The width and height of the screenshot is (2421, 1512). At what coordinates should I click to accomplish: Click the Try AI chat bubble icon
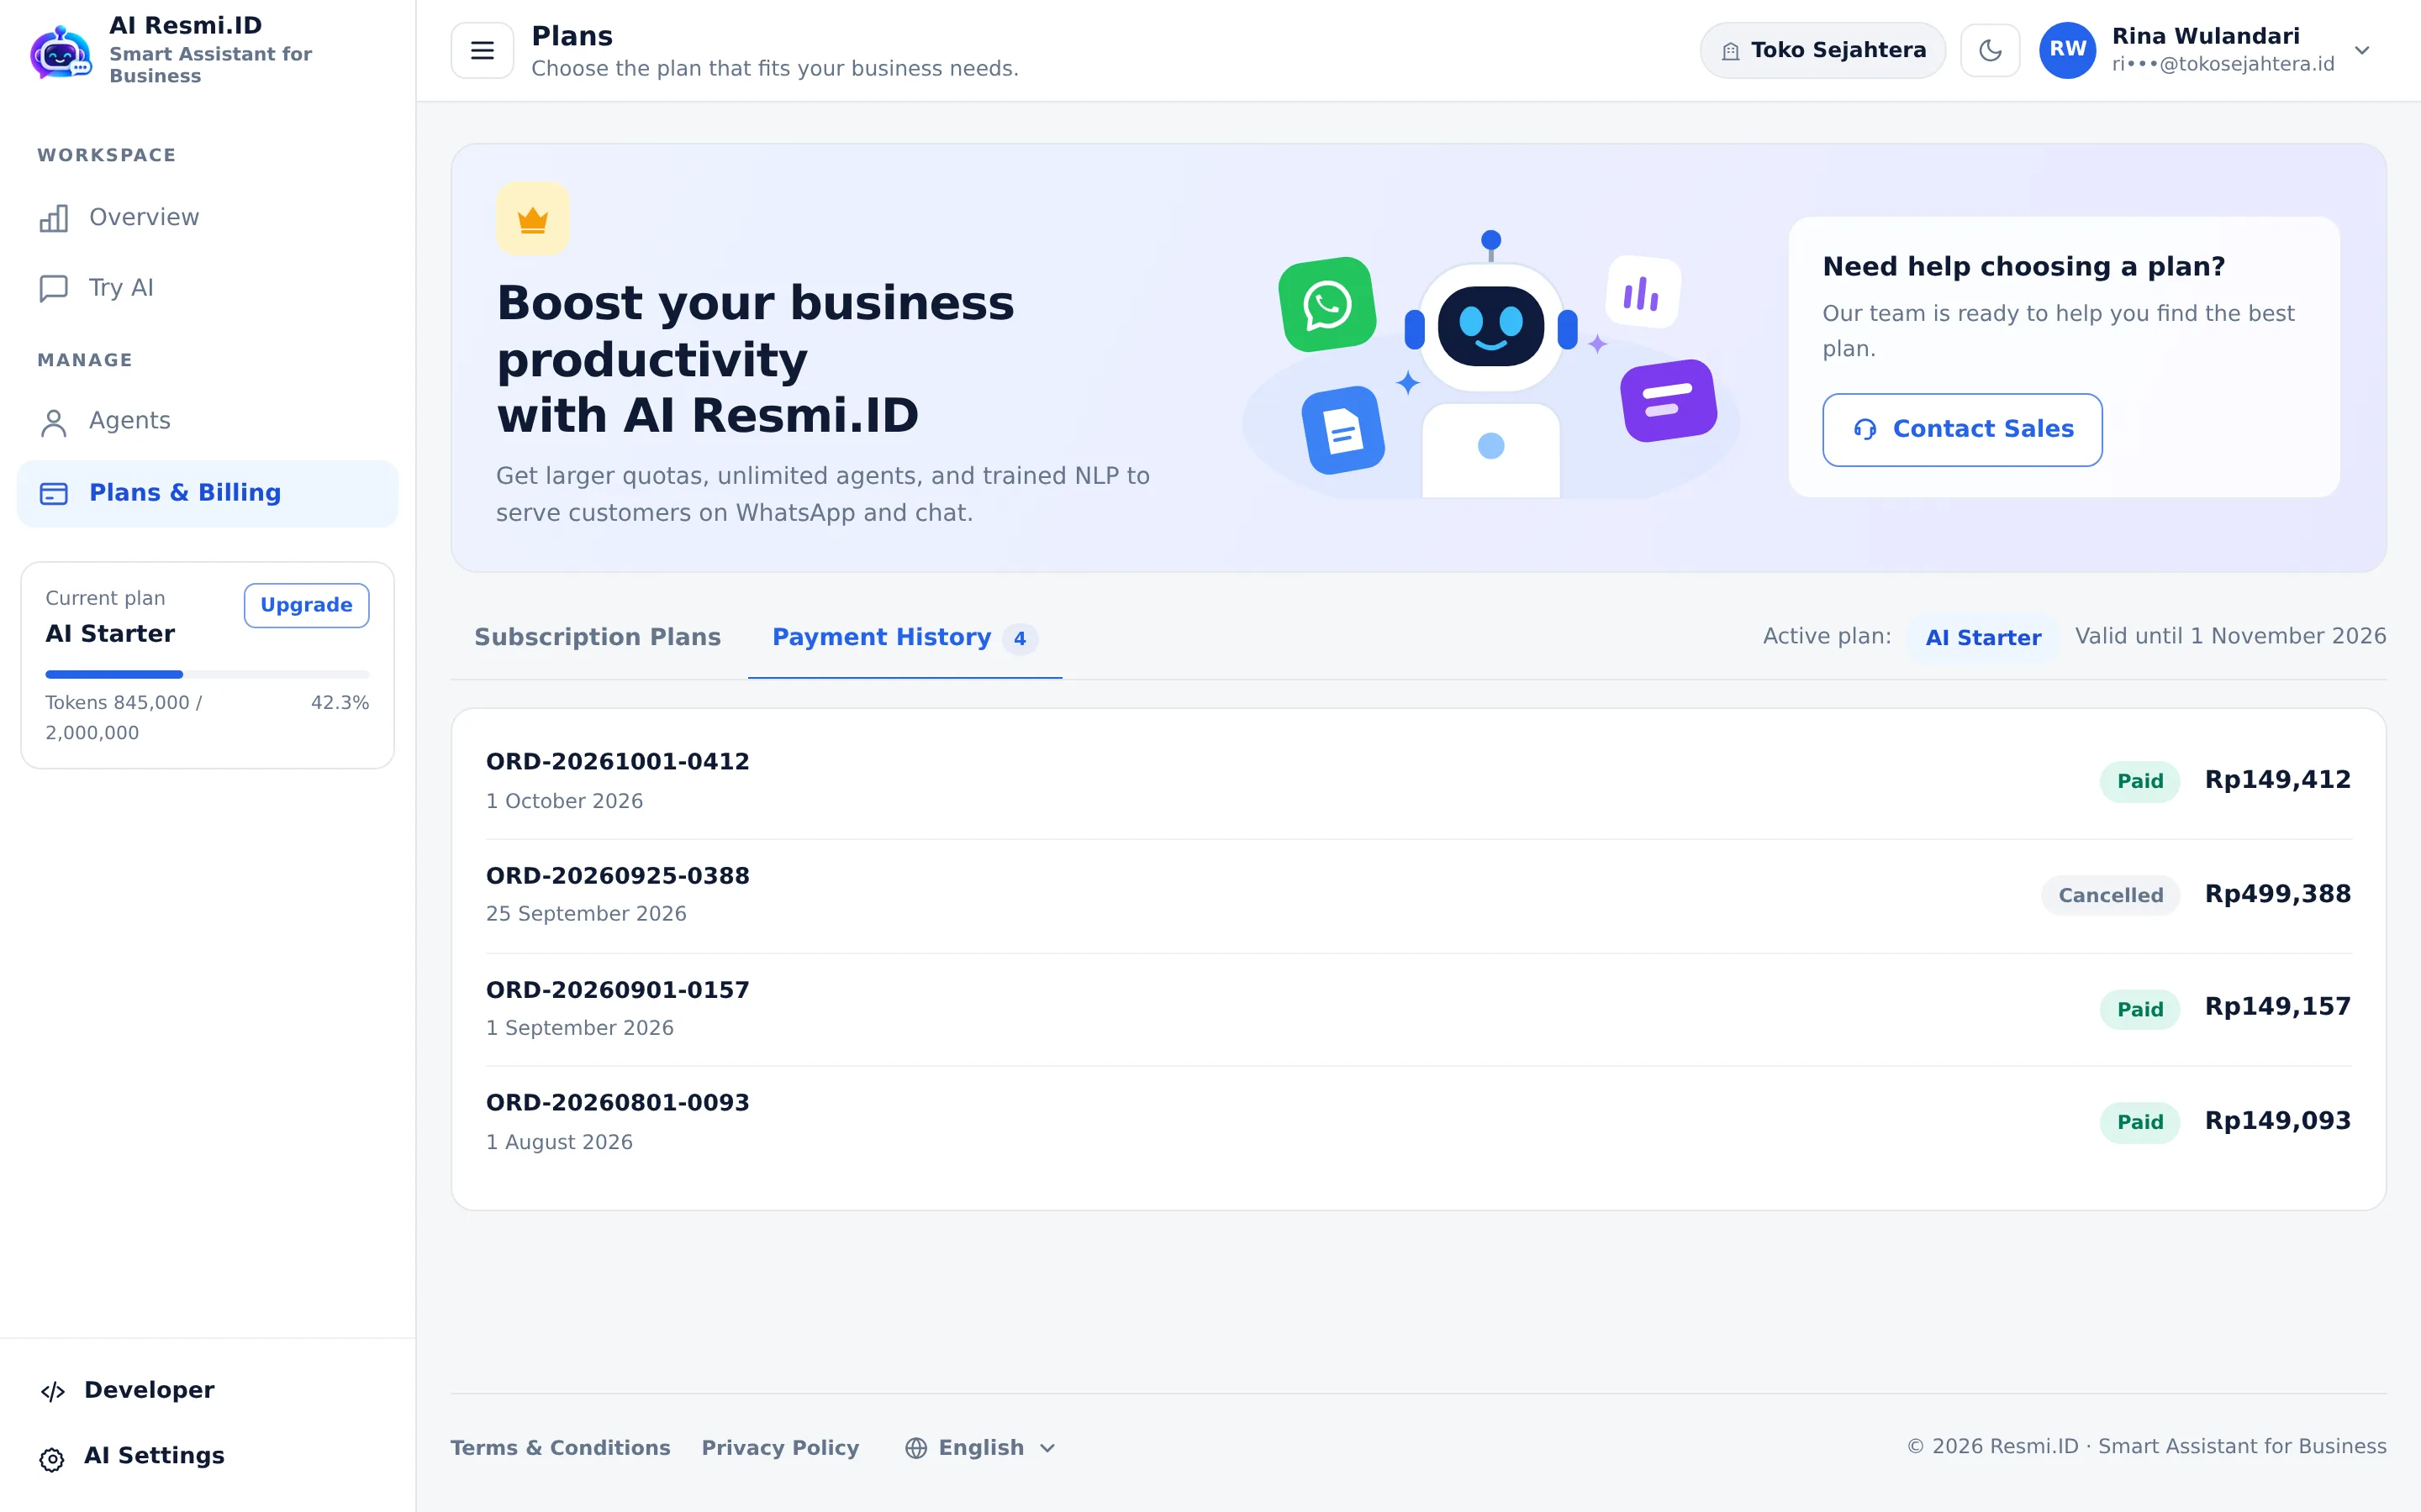54,288
